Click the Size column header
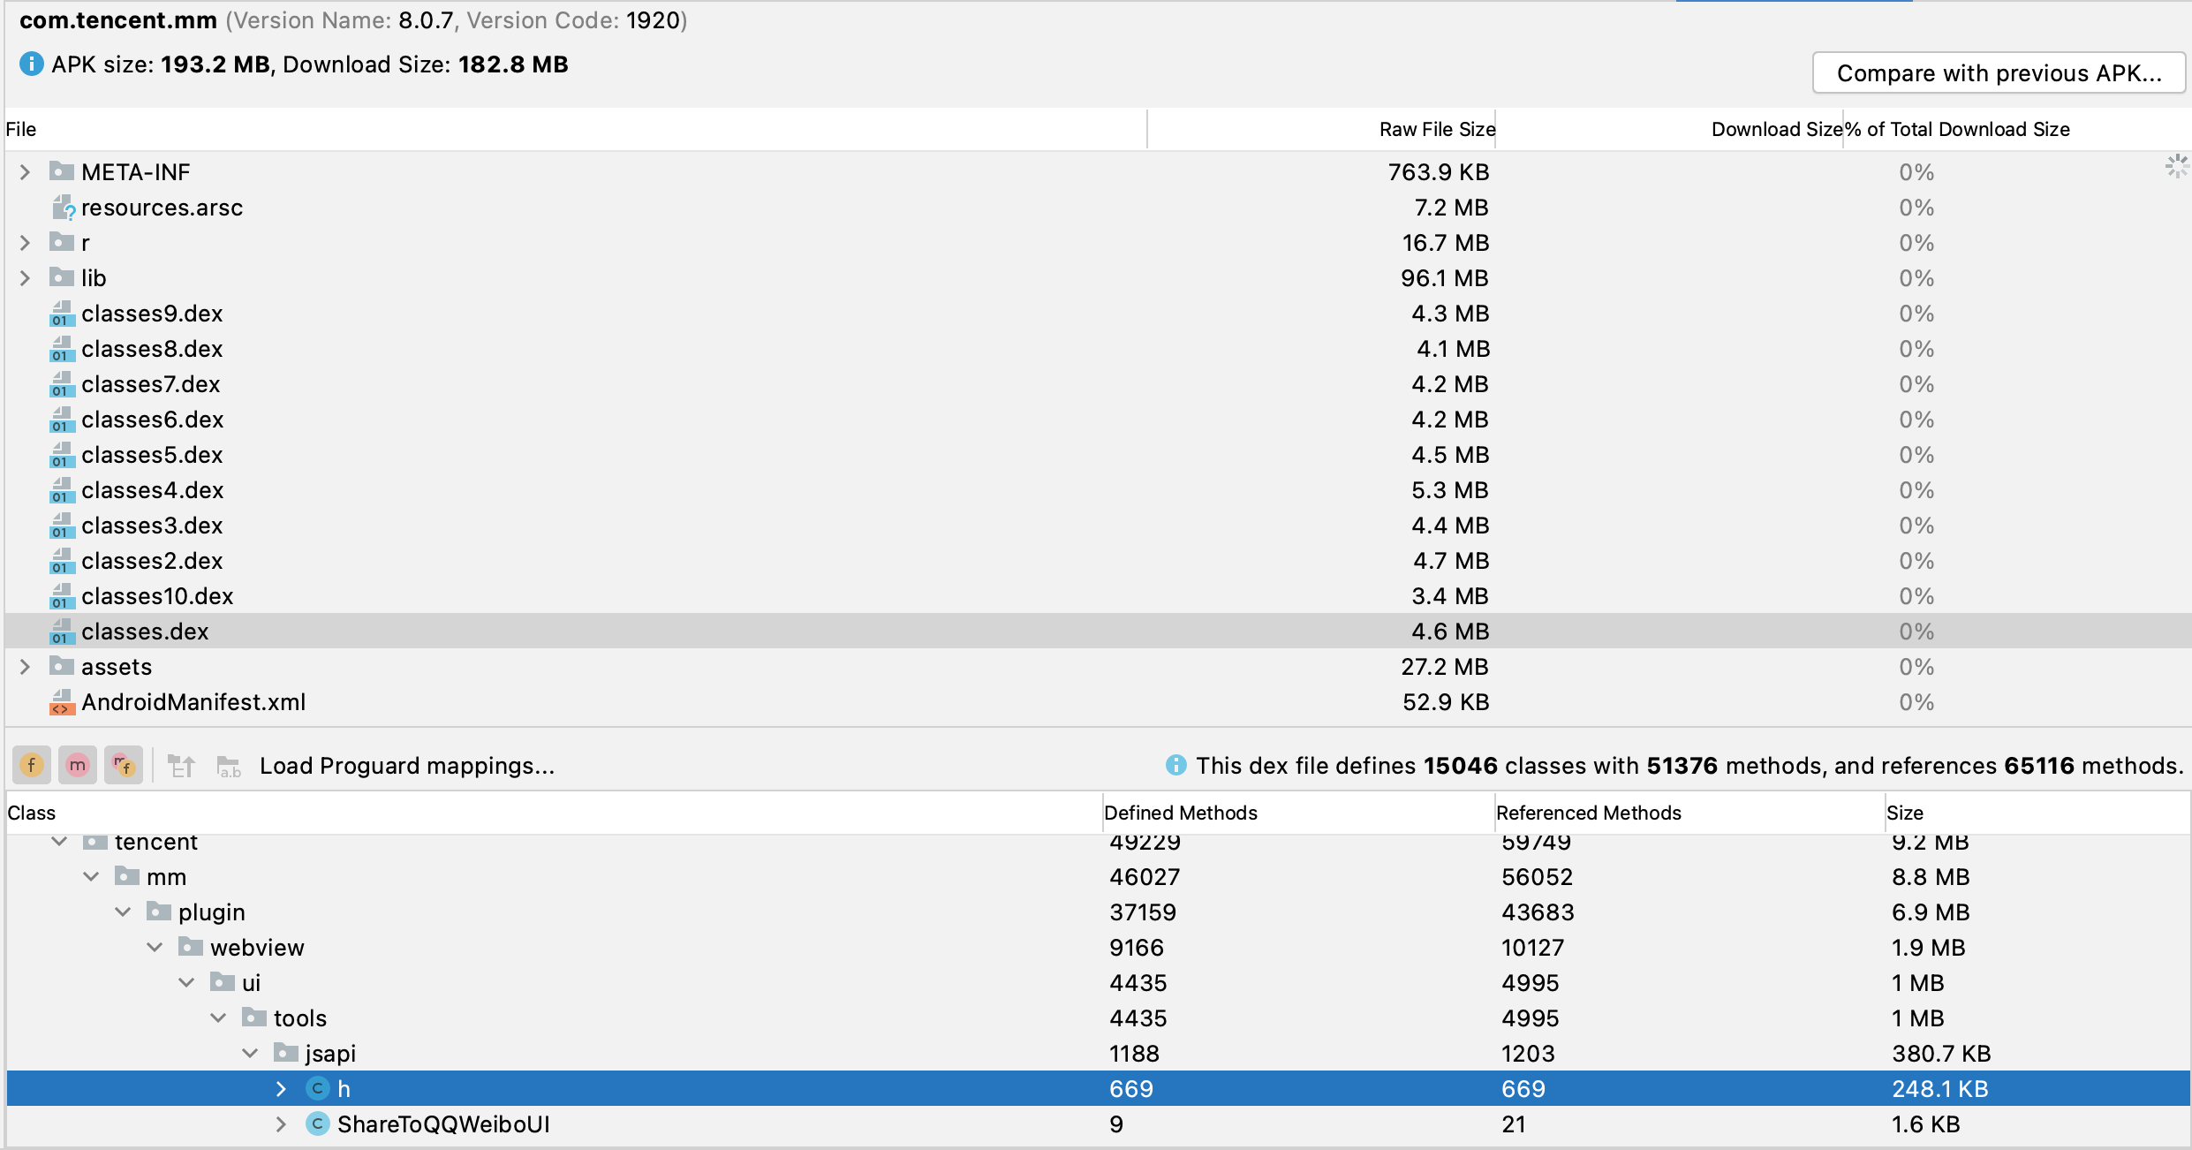Viewport: 2192px width, 1150px height. [x=2037, y=813]
